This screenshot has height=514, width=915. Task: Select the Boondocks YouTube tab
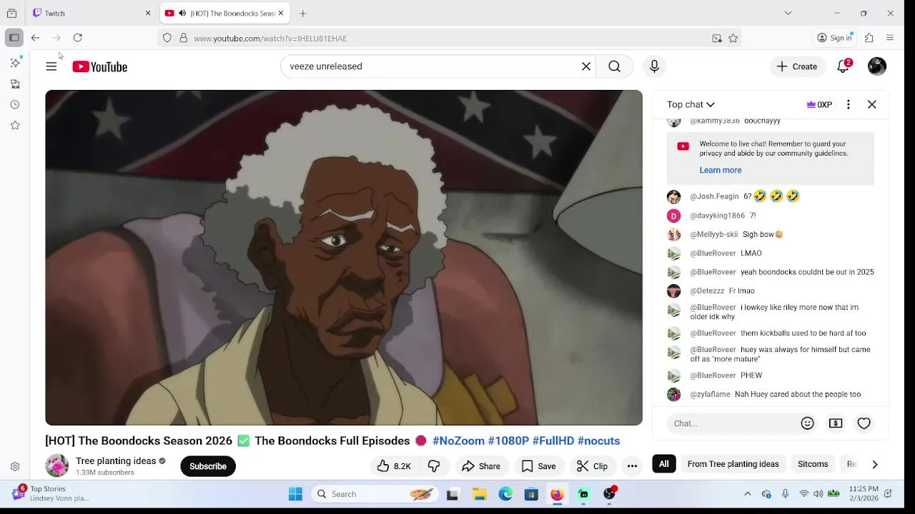click(x=224, y=13)
